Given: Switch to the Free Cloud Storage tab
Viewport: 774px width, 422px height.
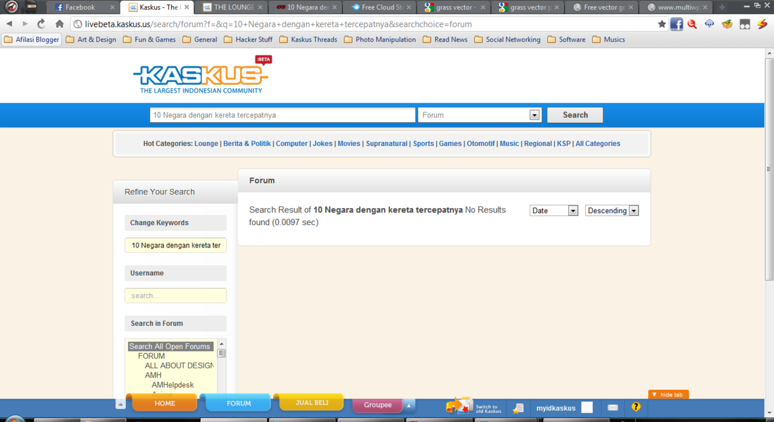Looking at the screenshot, I should (x=382, y=7).
